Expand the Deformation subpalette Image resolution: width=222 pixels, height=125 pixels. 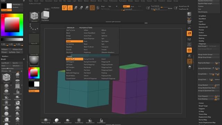point(203,35)
